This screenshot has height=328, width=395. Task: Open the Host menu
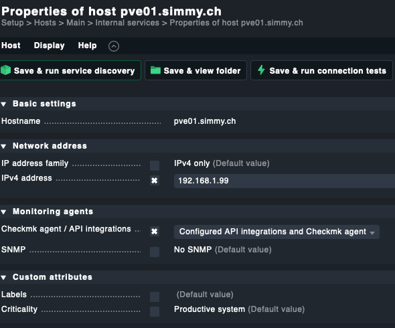pyautogui.click(x=11, y=46)
